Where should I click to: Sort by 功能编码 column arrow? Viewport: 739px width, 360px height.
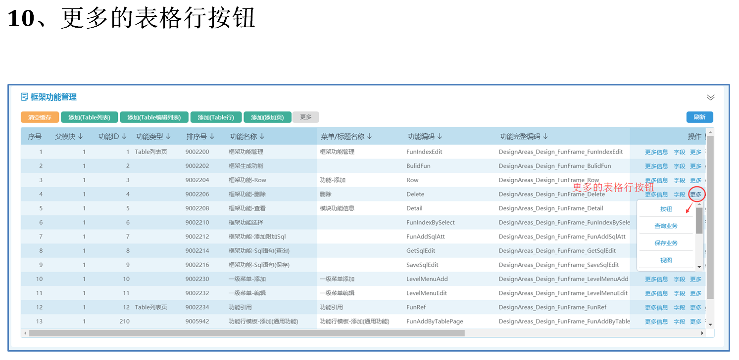click(440, 136)
